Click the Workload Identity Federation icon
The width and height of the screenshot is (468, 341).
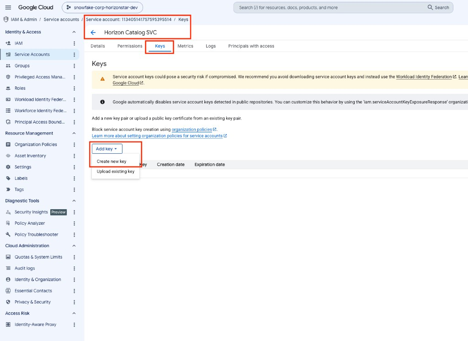click(x=8, y=99)
